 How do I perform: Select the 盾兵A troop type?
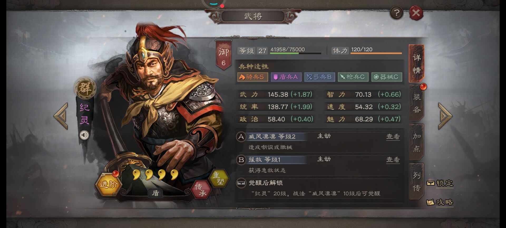286,77
